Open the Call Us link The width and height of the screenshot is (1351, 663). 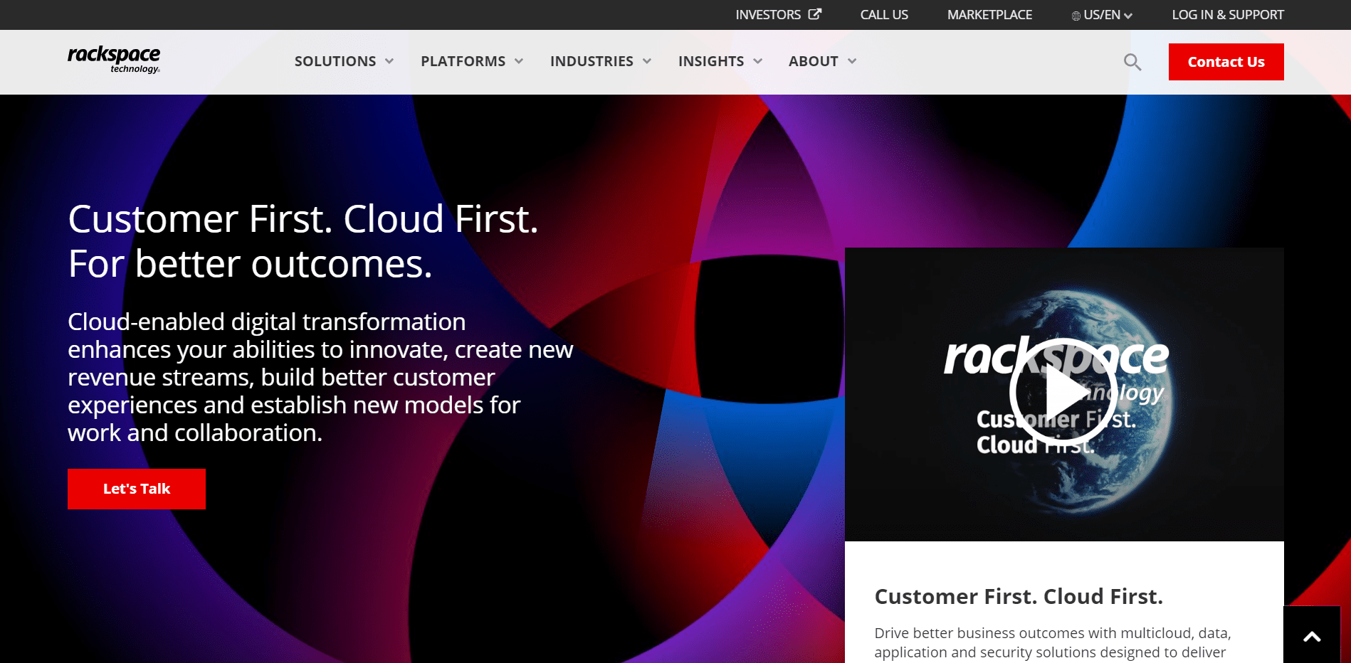[x=883, y=15]
